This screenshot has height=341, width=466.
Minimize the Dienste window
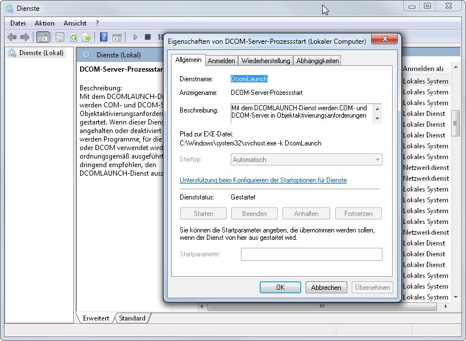(412, 6)
